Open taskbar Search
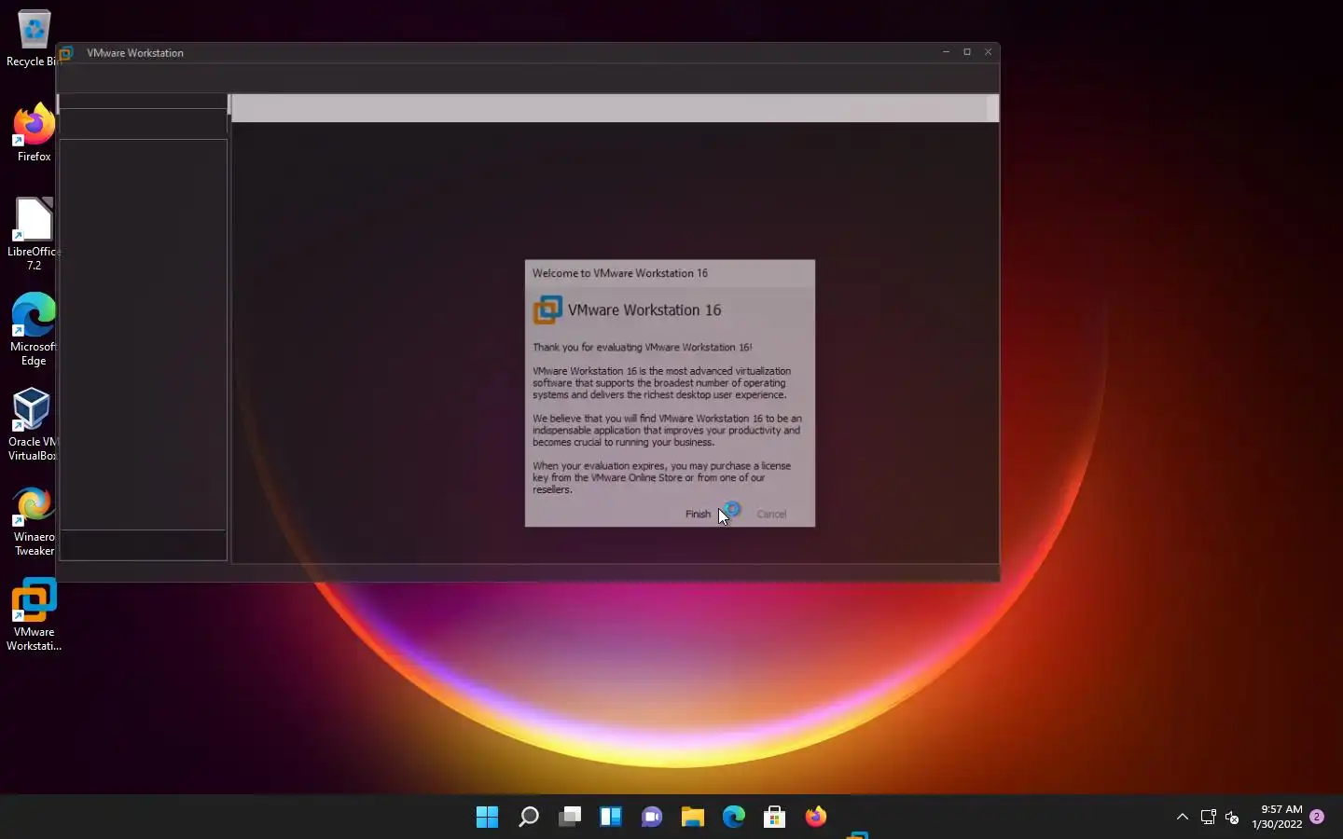The image size is (1343, 839). click(x=528, y=818)
